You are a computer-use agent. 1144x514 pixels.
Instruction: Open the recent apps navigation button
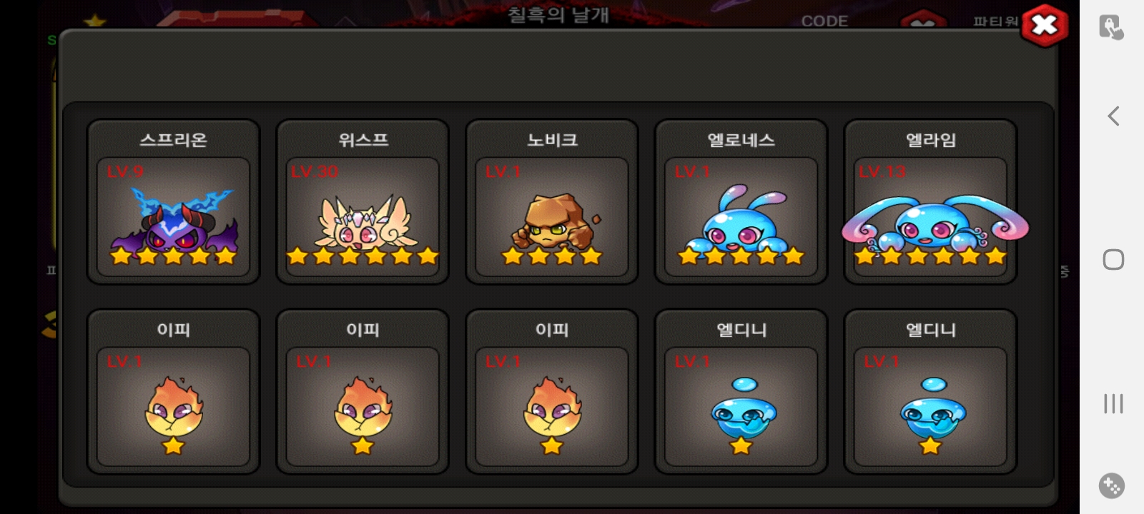pyautogui.click(x=1113, y=403)
